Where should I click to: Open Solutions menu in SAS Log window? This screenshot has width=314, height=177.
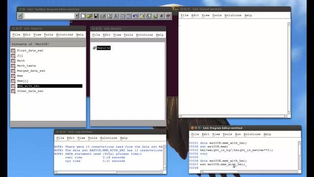click(108, 138)
